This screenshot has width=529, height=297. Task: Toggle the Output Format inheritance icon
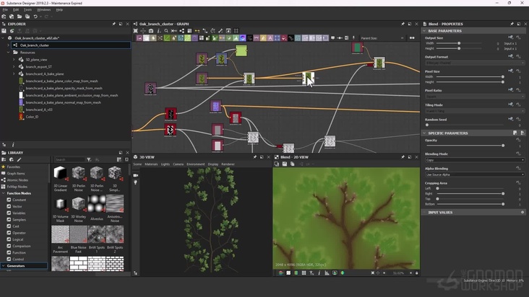pyautogui.click(x=511, y=56)
